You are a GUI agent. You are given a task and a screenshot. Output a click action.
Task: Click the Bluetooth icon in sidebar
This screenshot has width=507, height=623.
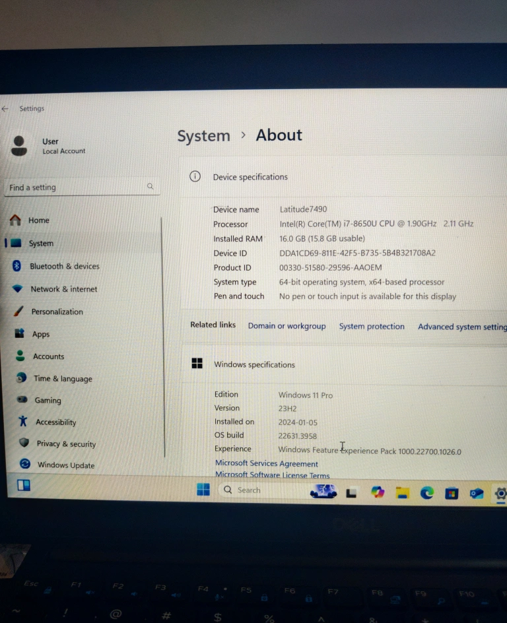click(17, 265)
